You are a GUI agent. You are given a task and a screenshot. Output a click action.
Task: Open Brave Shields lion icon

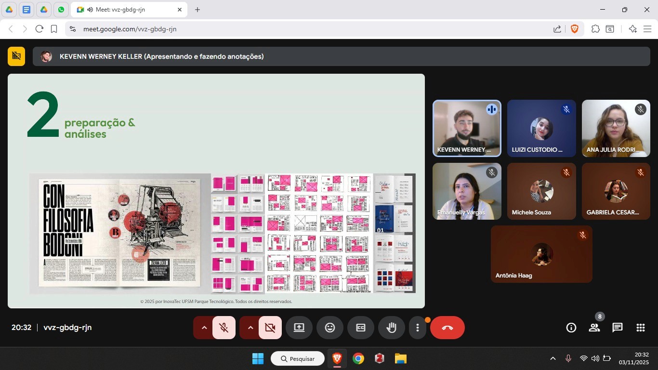click(x=574, y=29)
